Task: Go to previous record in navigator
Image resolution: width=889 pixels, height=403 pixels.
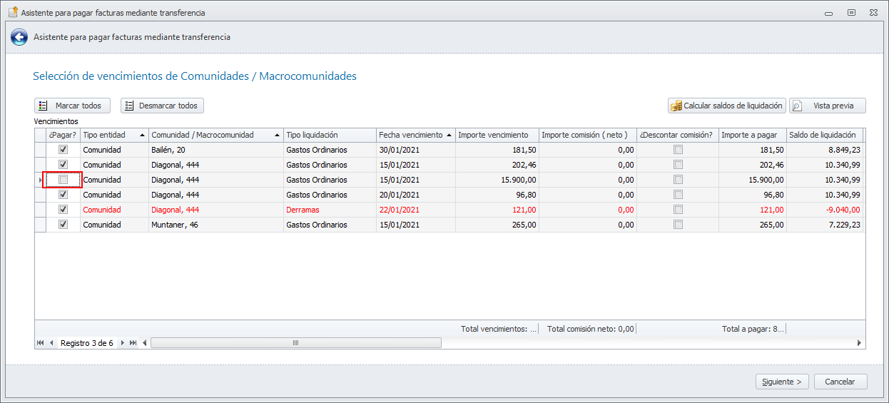Action: point(51,343)
